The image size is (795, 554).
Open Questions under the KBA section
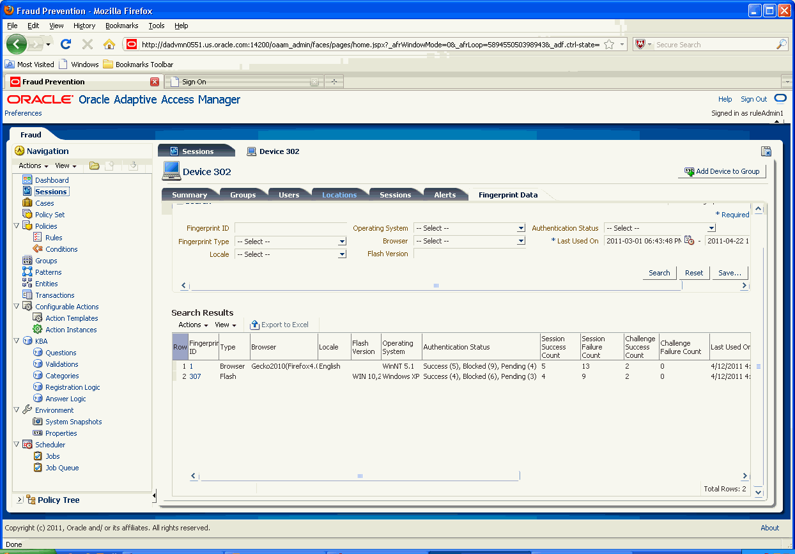pos(61,352)
